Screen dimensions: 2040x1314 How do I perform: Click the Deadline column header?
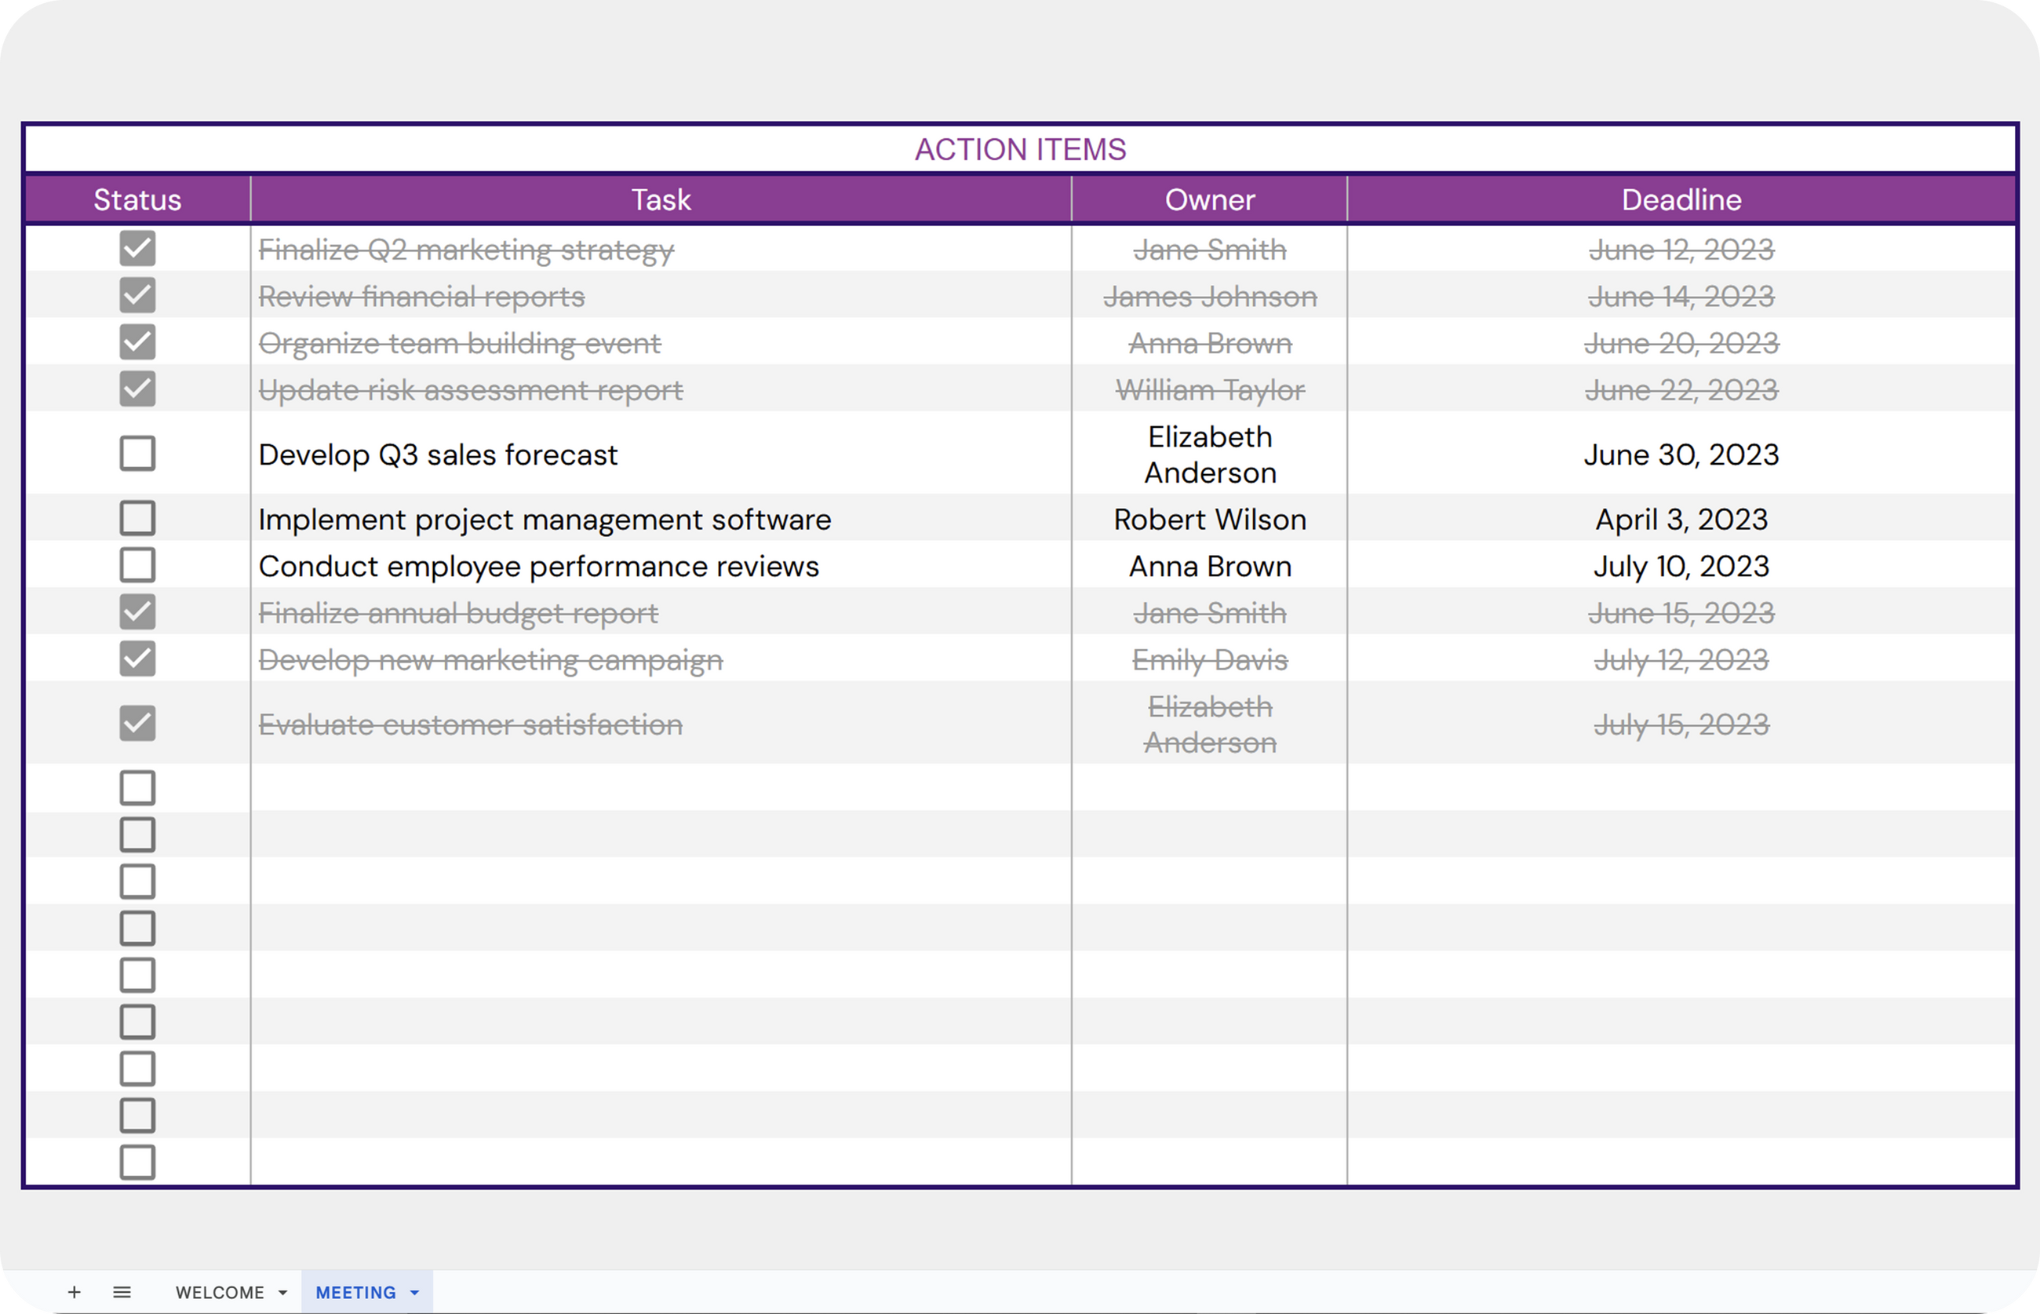(1681, 199)
